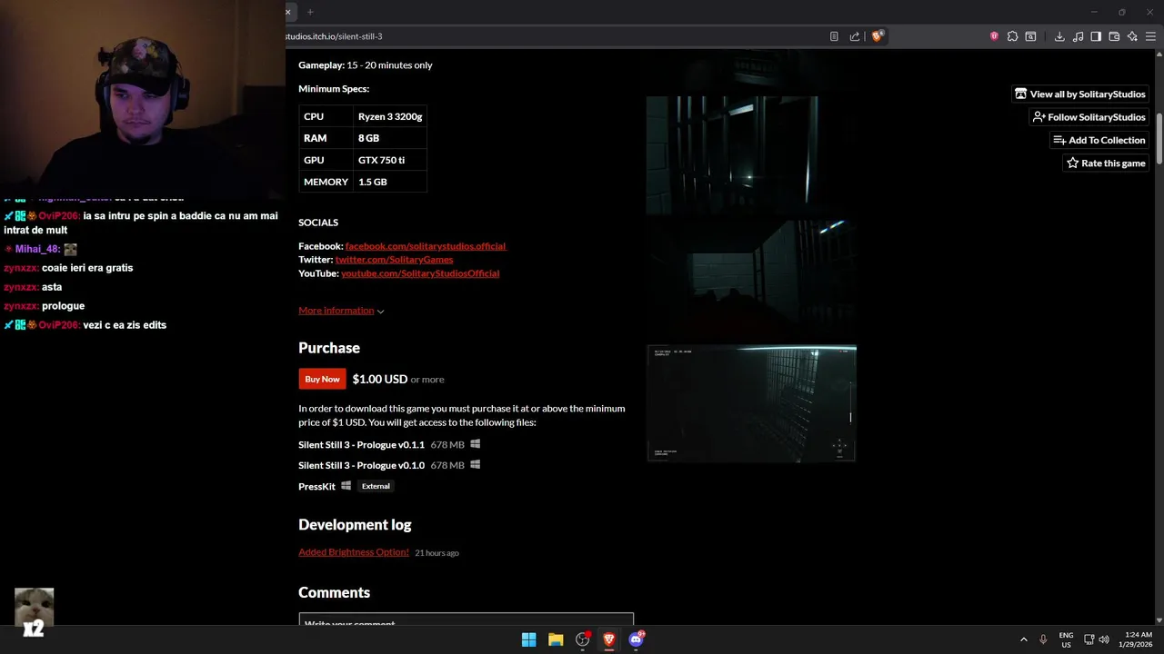Click Follow SolitaryStudios button
1164x654 pixels.
(x=1089, y=117)
